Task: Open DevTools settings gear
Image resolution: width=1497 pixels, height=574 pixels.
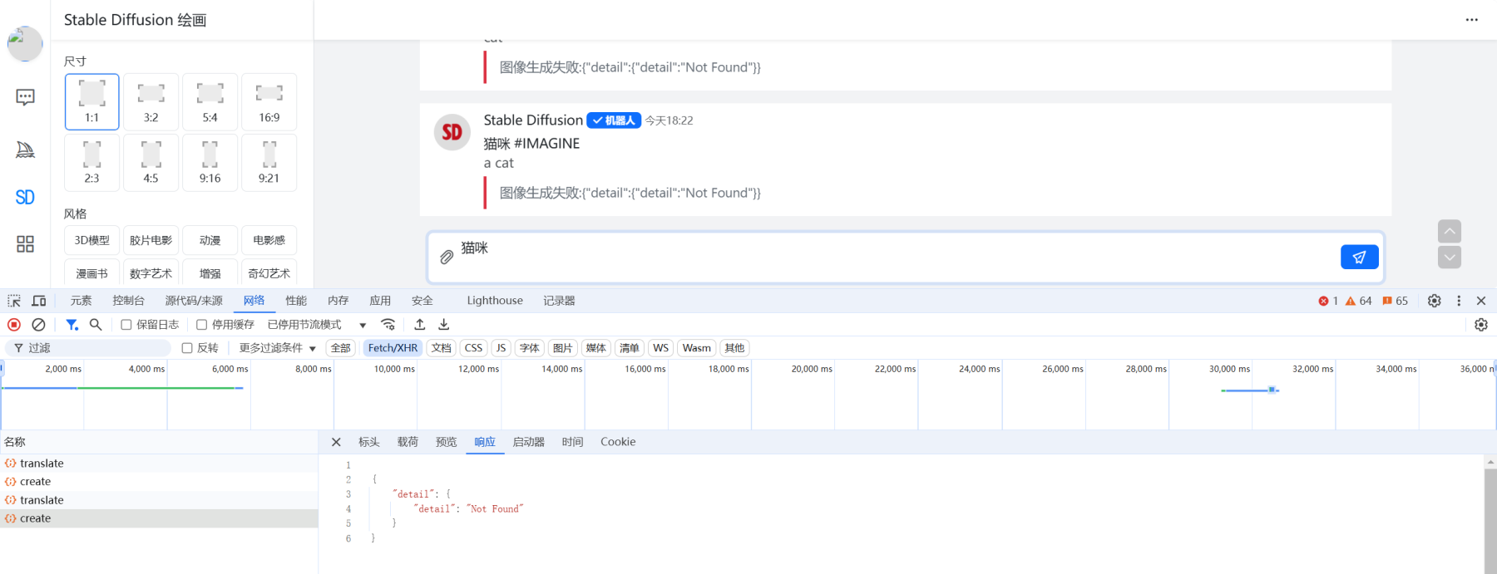Action: point(1435,301)
